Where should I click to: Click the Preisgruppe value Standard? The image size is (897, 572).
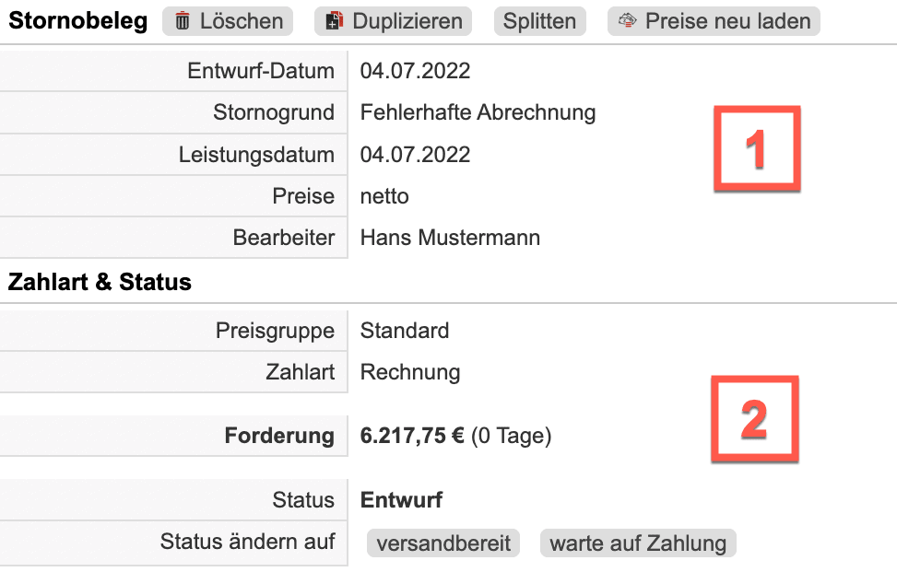point(405,330)
